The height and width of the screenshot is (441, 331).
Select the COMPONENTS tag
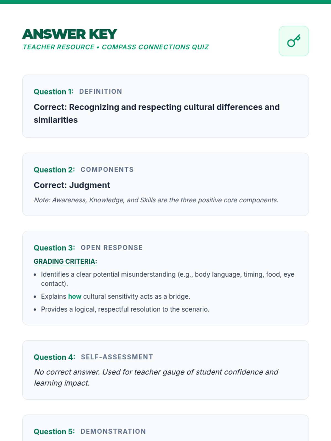(107, 170)
